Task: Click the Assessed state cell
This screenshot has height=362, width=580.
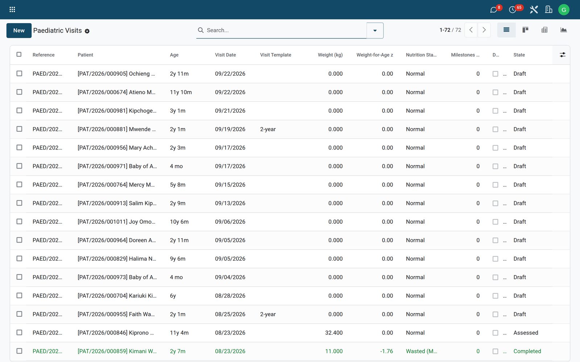Action: [526, 333]
